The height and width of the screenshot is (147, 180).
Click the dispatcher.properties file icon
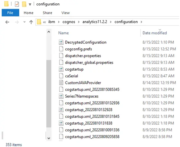point(61,56)
